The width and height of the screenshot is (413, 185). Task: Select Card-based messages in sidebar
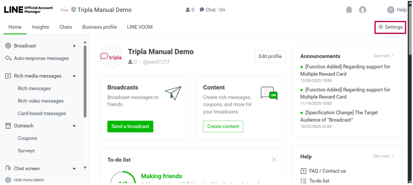(42, 113)
